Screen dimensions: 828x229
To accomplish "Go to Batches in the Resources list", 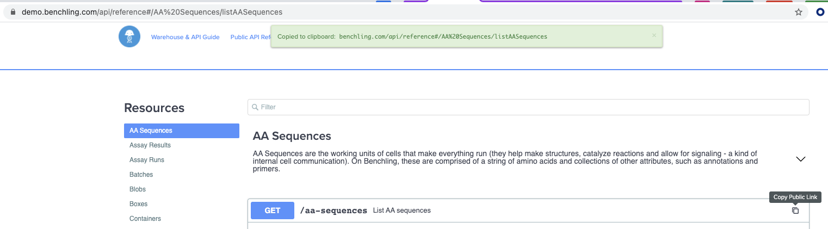I will coord(141,175).
